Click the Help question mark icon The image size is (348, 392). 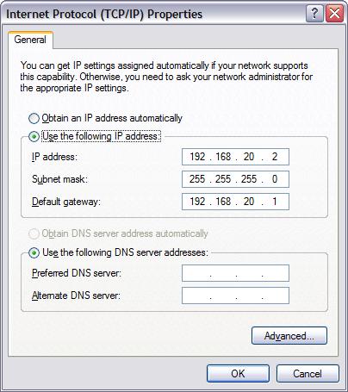[x=314, y=13]
